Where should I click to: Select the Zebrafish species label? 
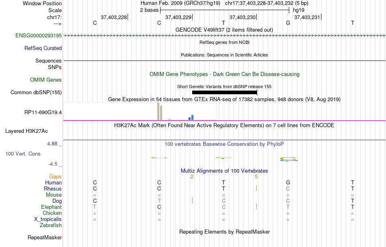point(51,225)
